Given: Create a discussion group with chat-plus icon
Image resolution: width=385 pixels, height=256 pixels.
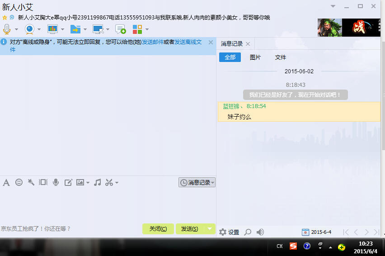Looking at the screenshot, I should coord(121,29).
